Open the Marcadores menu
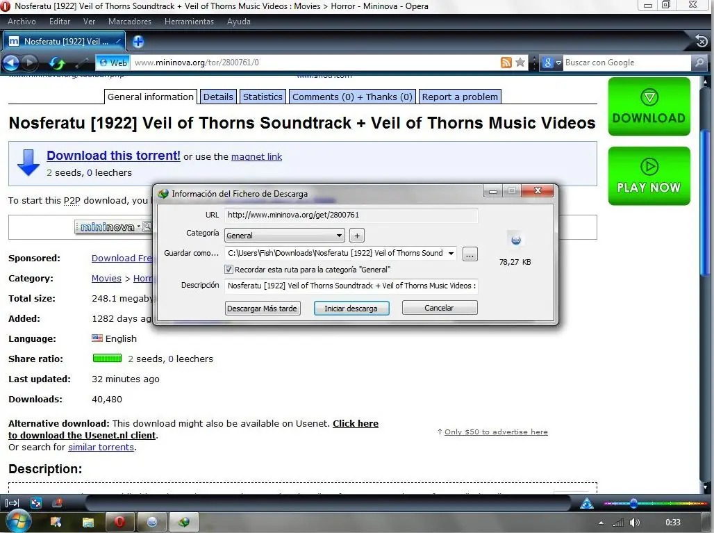The height and width of the screenshot is (533, 714). (x=130, y=22)
